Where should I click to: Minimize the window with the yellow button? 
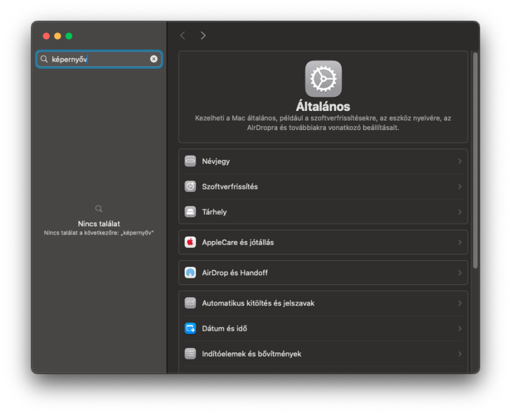point(57,36)
